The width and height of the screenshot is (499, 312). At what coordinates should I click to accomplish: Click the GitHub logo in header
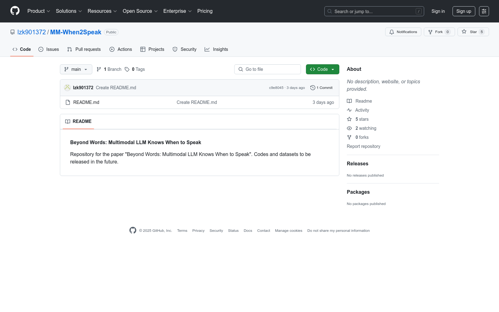15,11
